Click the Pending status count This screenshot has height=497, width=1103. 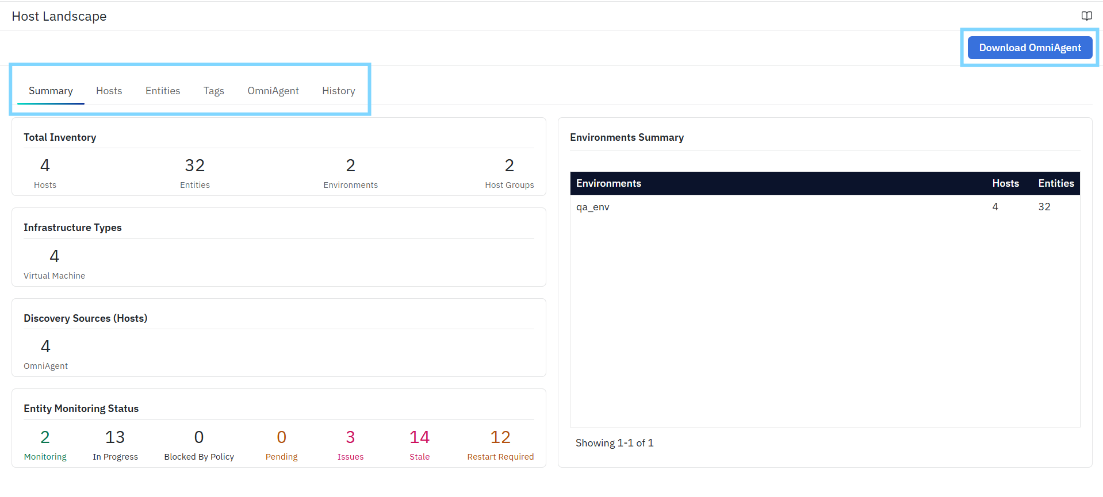pyautogui.click(x=281, y=437)
